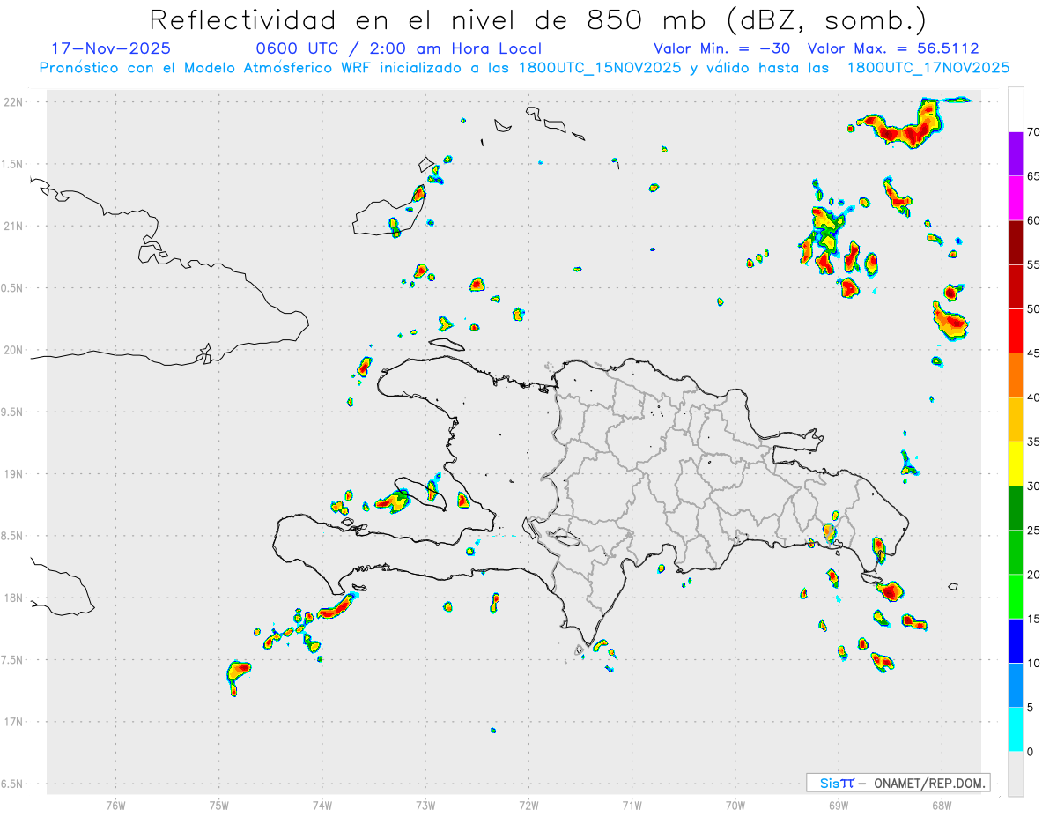Click the latitude label '20N'
The height and width of the screenshot is (817, 1057).
[x=14, y=350]
